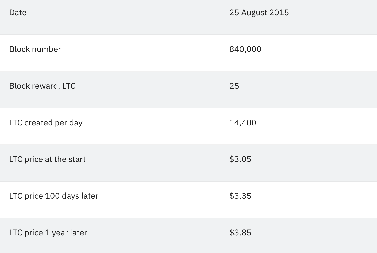The image size is (377, 253).
Task: Select the 840,000 block number value
Action: tap(245, 49)
